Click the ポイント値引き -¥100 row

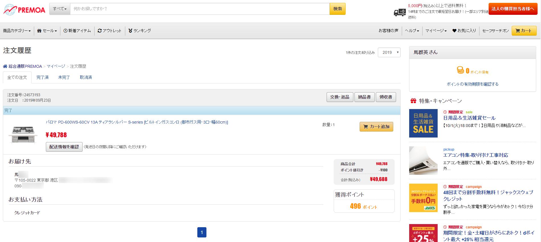(364, 170)
